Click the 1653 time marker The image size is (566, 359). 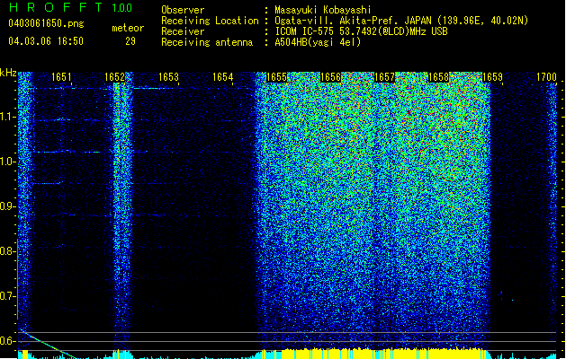pyautogui.click(x=168, y=77)
